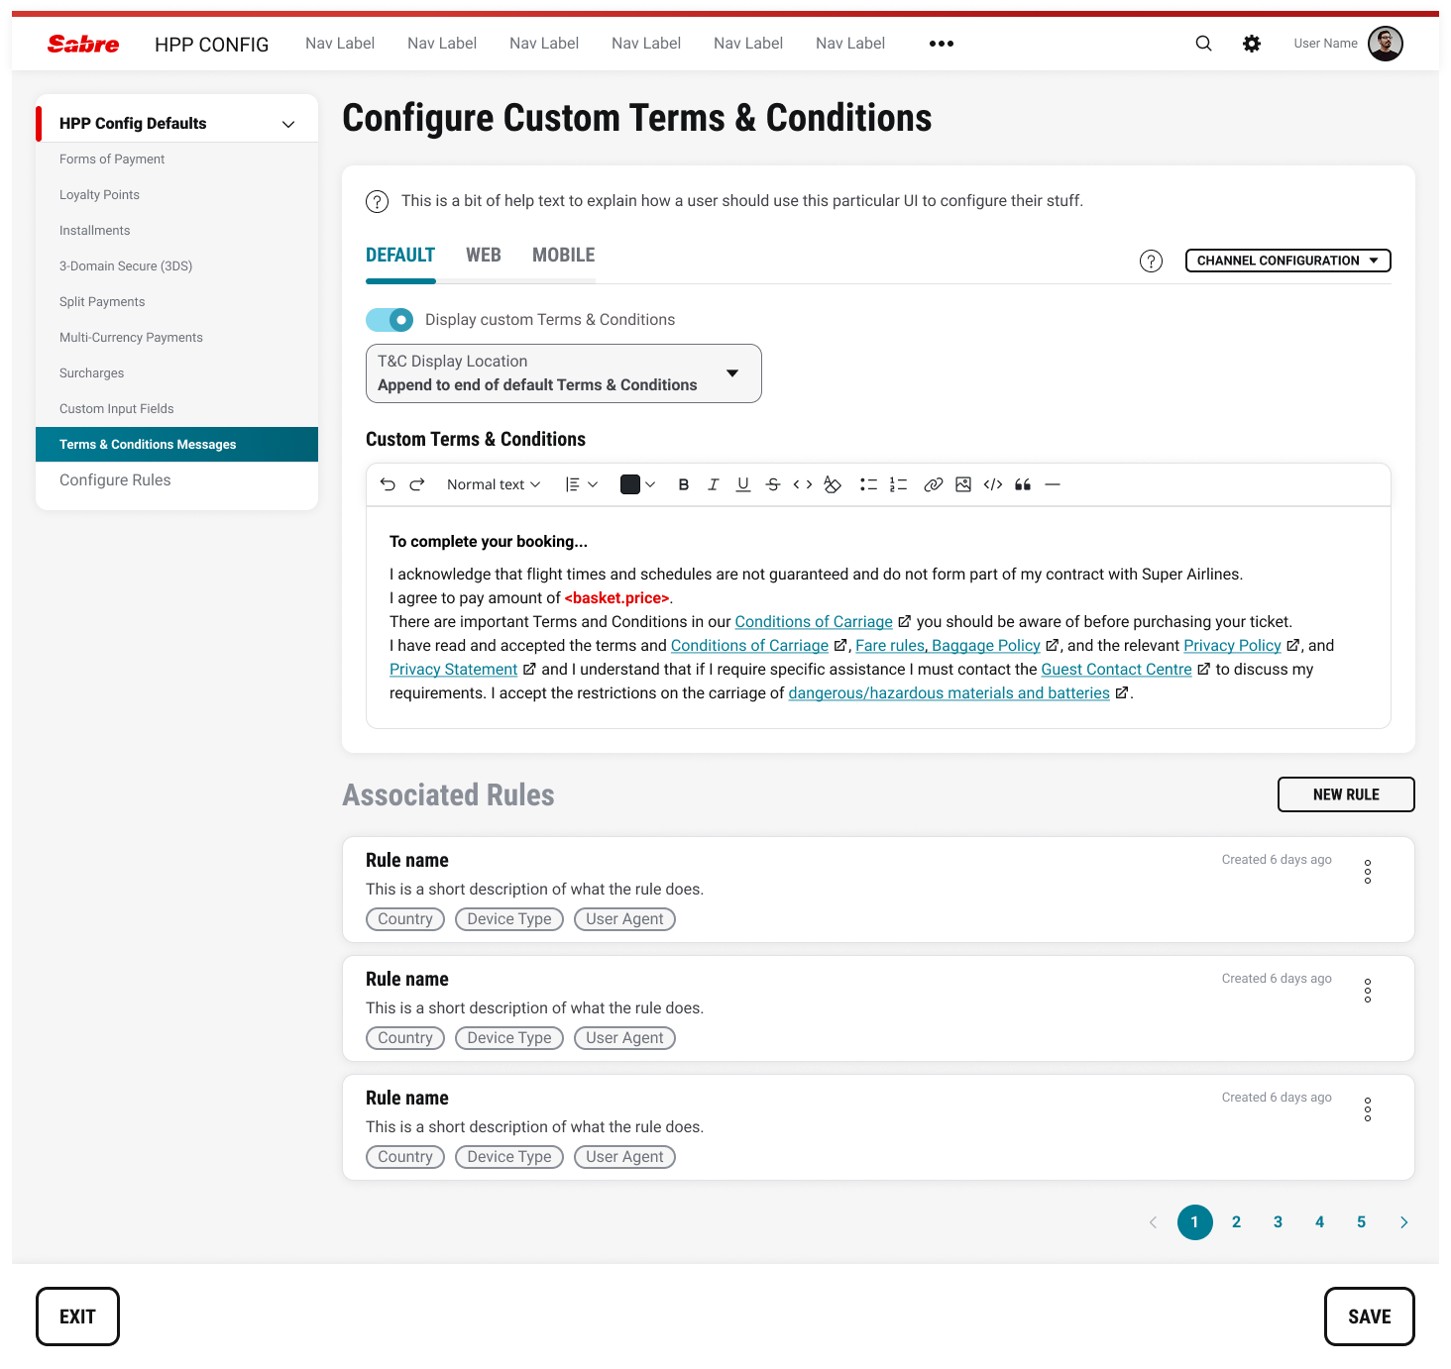Open options menu for first rule
Screen dimensions: 1451x1369
point(1368,872)
